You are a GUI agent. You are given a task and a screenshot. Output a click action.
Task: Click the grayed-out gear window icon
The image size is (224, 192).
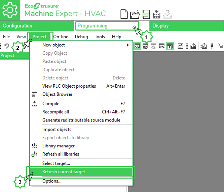click(x=153, y=46)
